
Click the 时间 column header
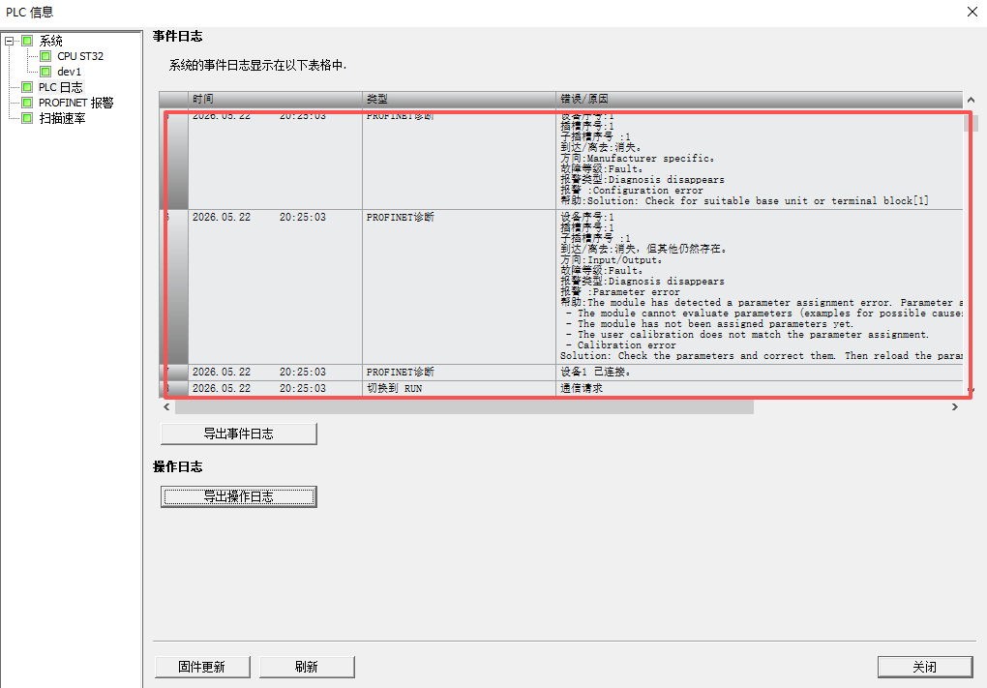tap(275, 100)
